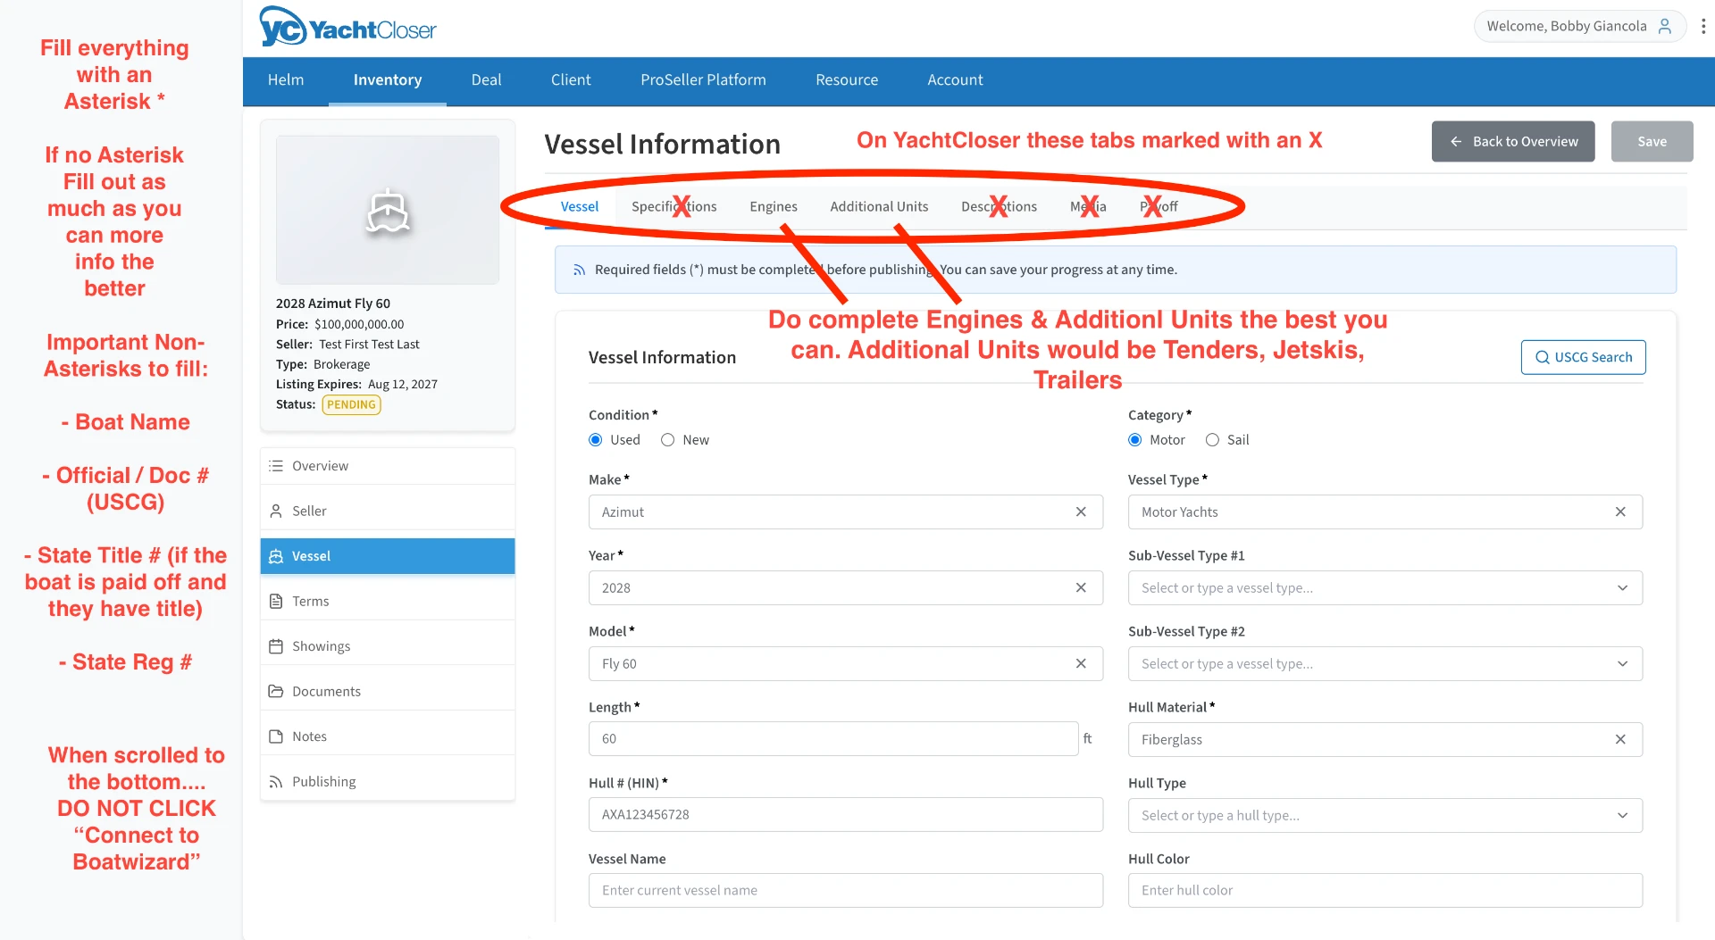Viewport: 1715px width, 940px height.
Task: Click the YachtCloser logo
Action: pos(347,28)
